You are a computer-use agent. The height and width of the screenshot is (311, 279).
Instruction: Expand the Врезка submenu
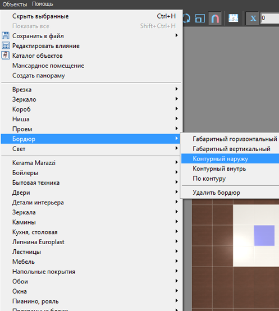pos(91,89)
